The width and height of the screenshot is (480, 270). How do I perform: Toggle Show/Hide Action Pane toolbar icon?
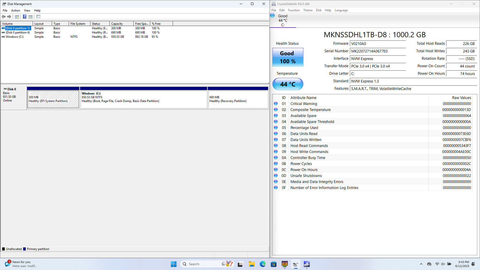coord(30,16)
